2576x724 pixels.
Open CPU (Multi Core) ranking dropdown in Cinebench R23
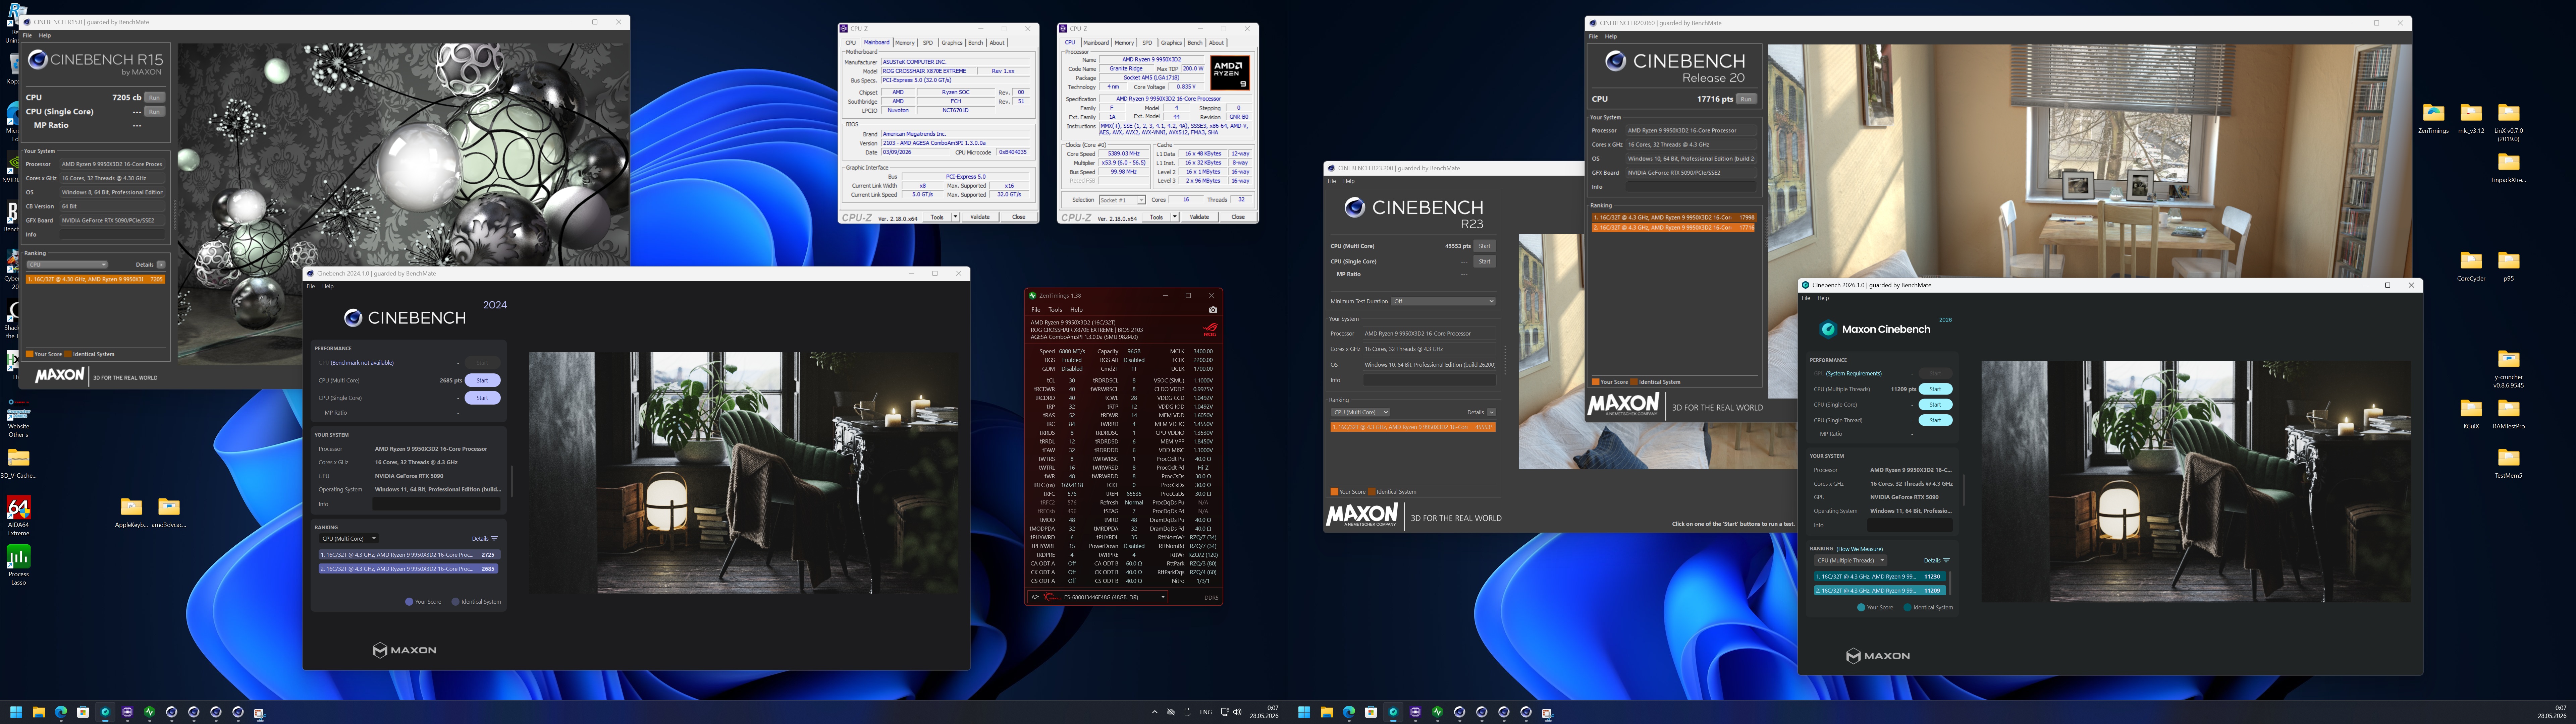point(1360,412)
